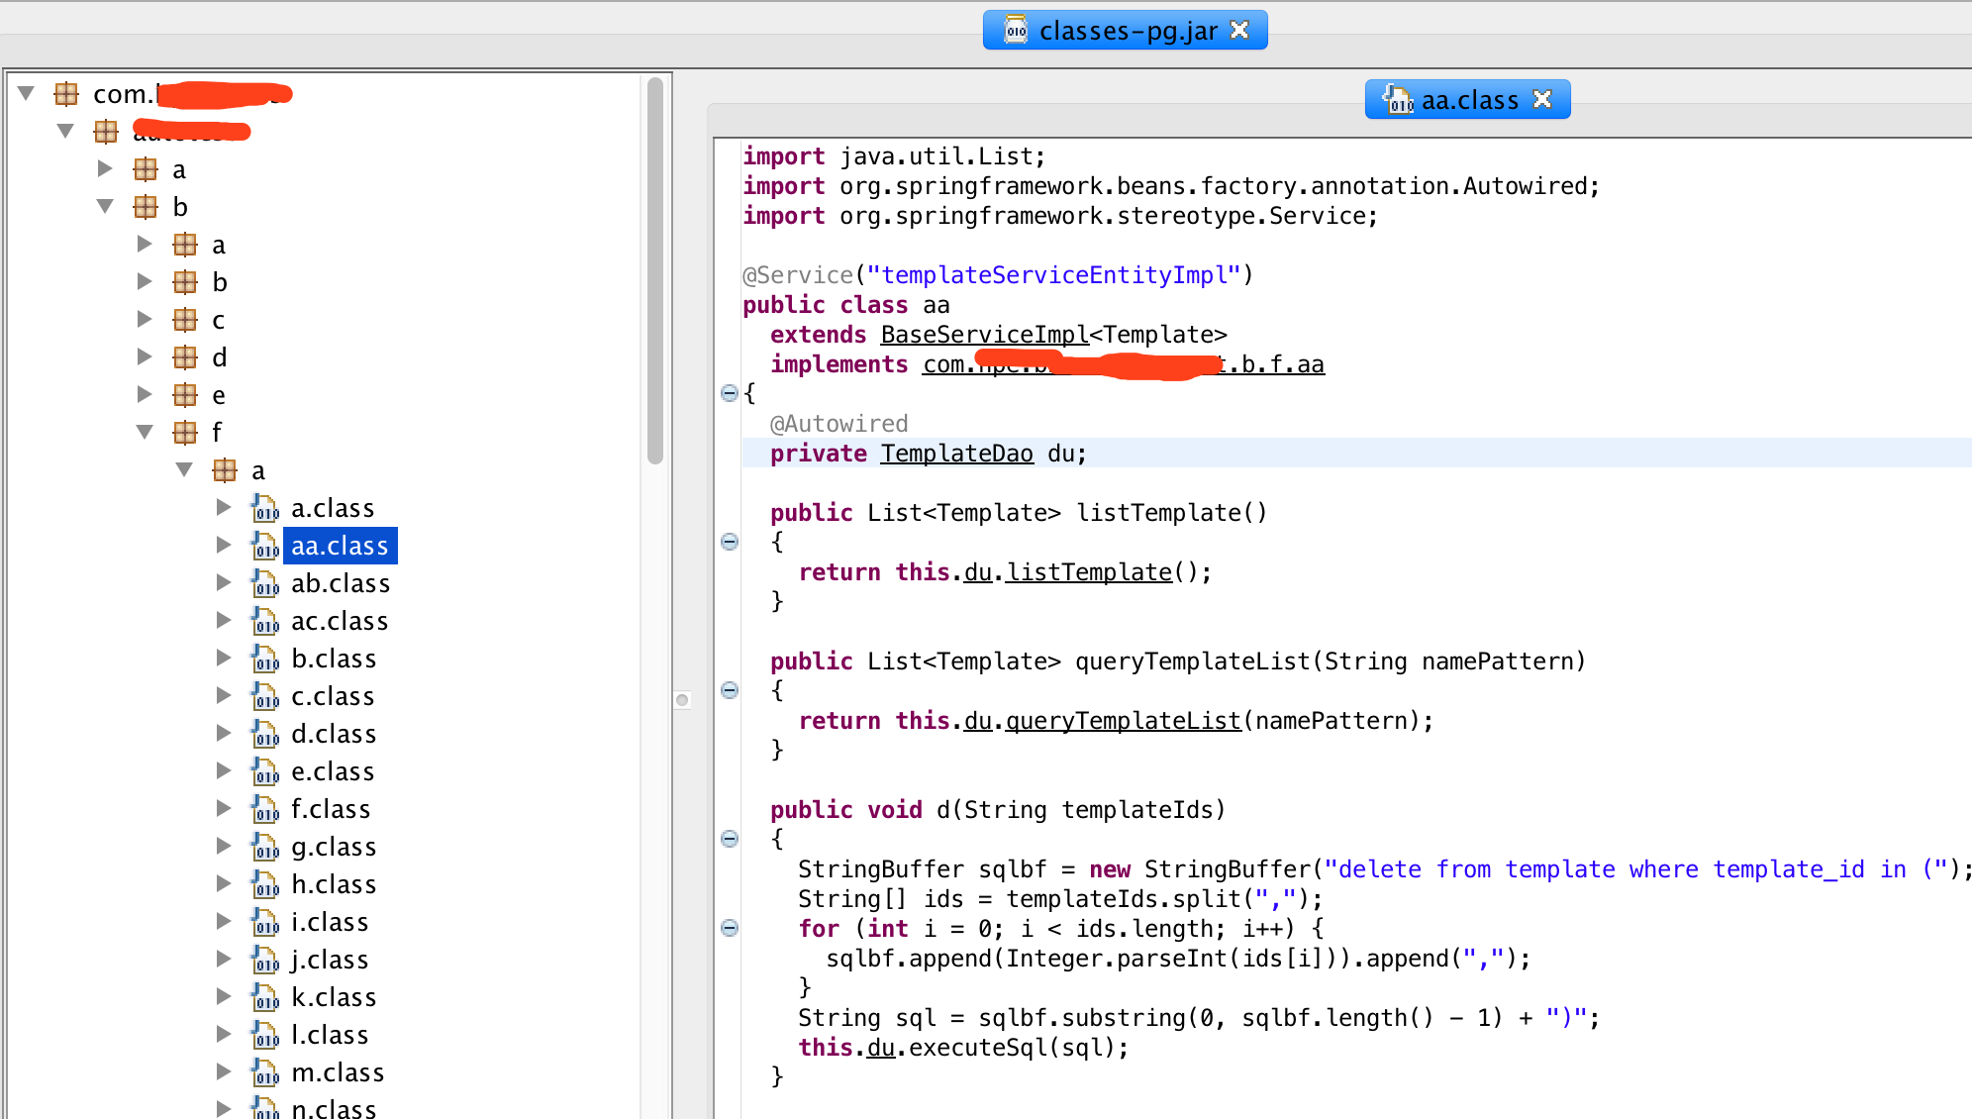Click the root com package icon
Screen dimensions: 1972x1119
click(x=65, y=93)
